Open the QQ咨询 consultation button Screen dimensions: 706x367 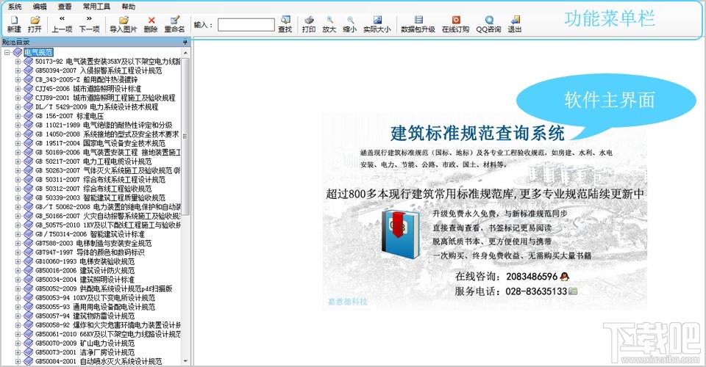(488, 23)
